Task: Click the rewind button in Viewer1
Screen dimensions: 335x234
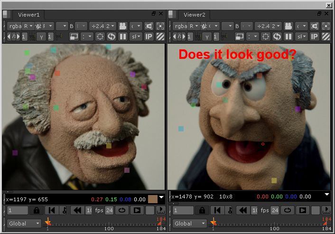Action: 77,210
